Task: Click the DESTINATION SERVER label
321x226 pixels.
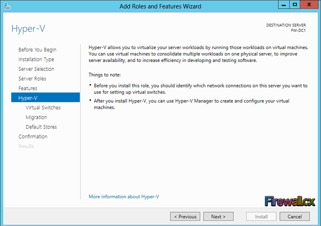Action: click(x=286, y=25)
